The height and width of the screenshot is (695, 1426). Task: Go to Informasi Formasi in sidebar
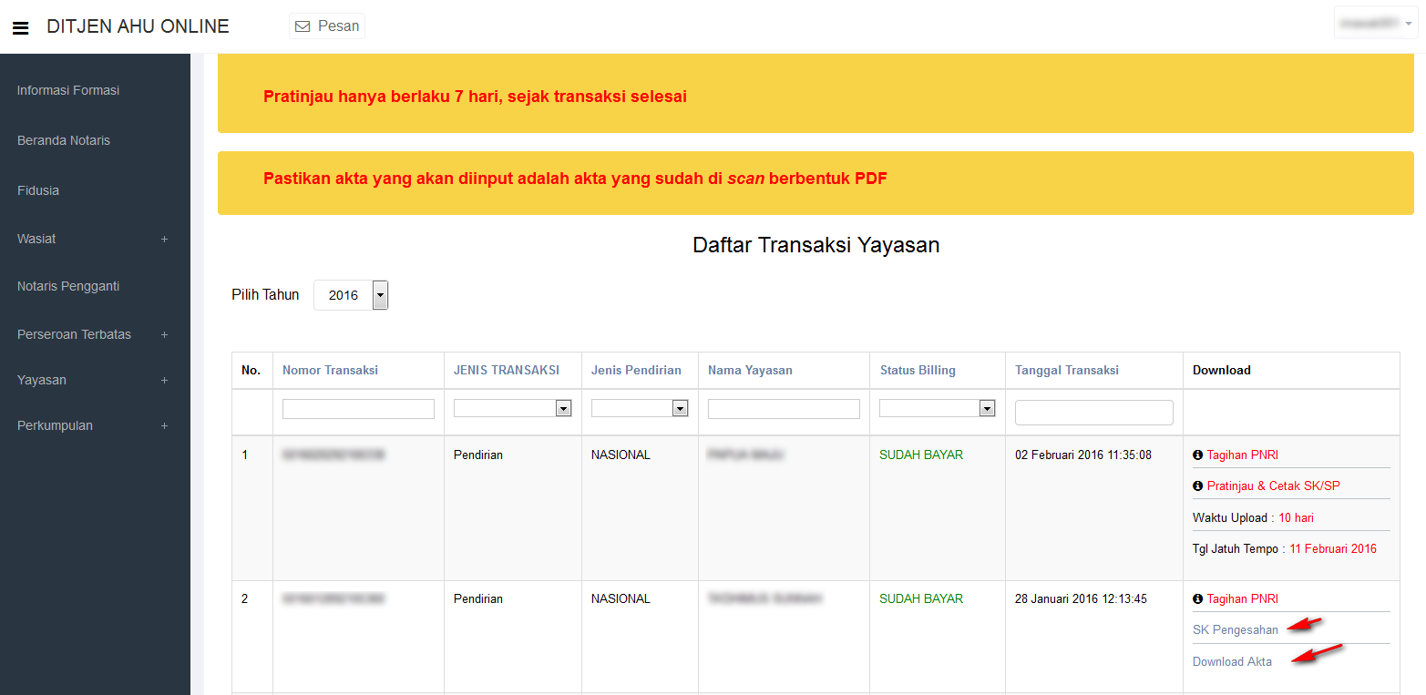click(68, 90)
